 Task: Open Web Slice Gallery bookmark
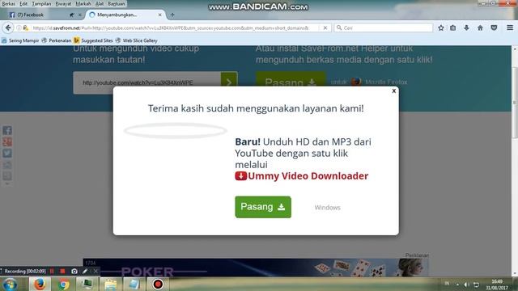(x=137, y=40)
